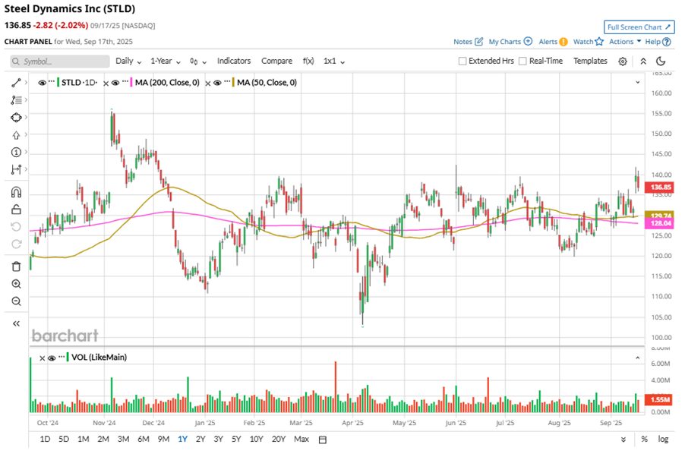Image resolution: width=685 pixels, height=457 pixels.
Task: Click the lock drawings icon
Action: (16, 210)
